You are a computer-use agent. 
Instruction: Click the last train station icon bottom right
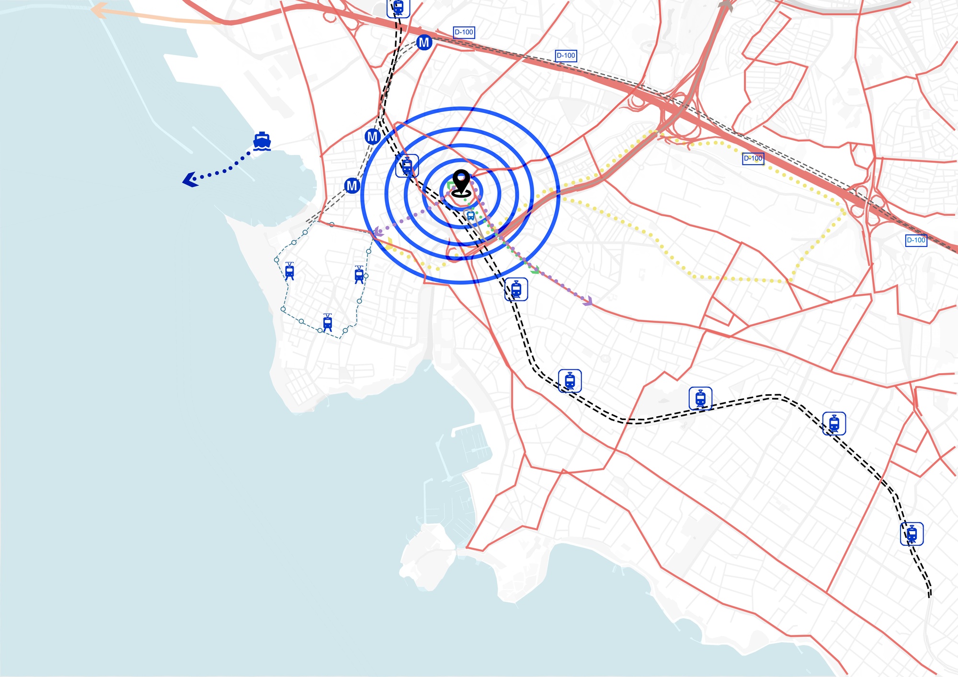[912, 534]
